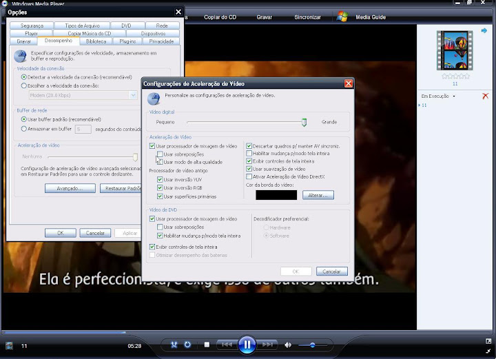Image resolution: width=496 pixels, height=359 pixels.
Task: Close the Opções dialog
Action: coord(178,12)
